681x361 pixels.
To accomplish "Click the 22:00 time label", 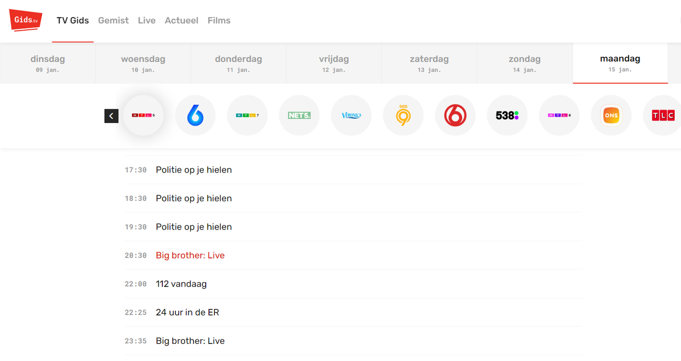I will pyautogui.click(x=136, y=284).
